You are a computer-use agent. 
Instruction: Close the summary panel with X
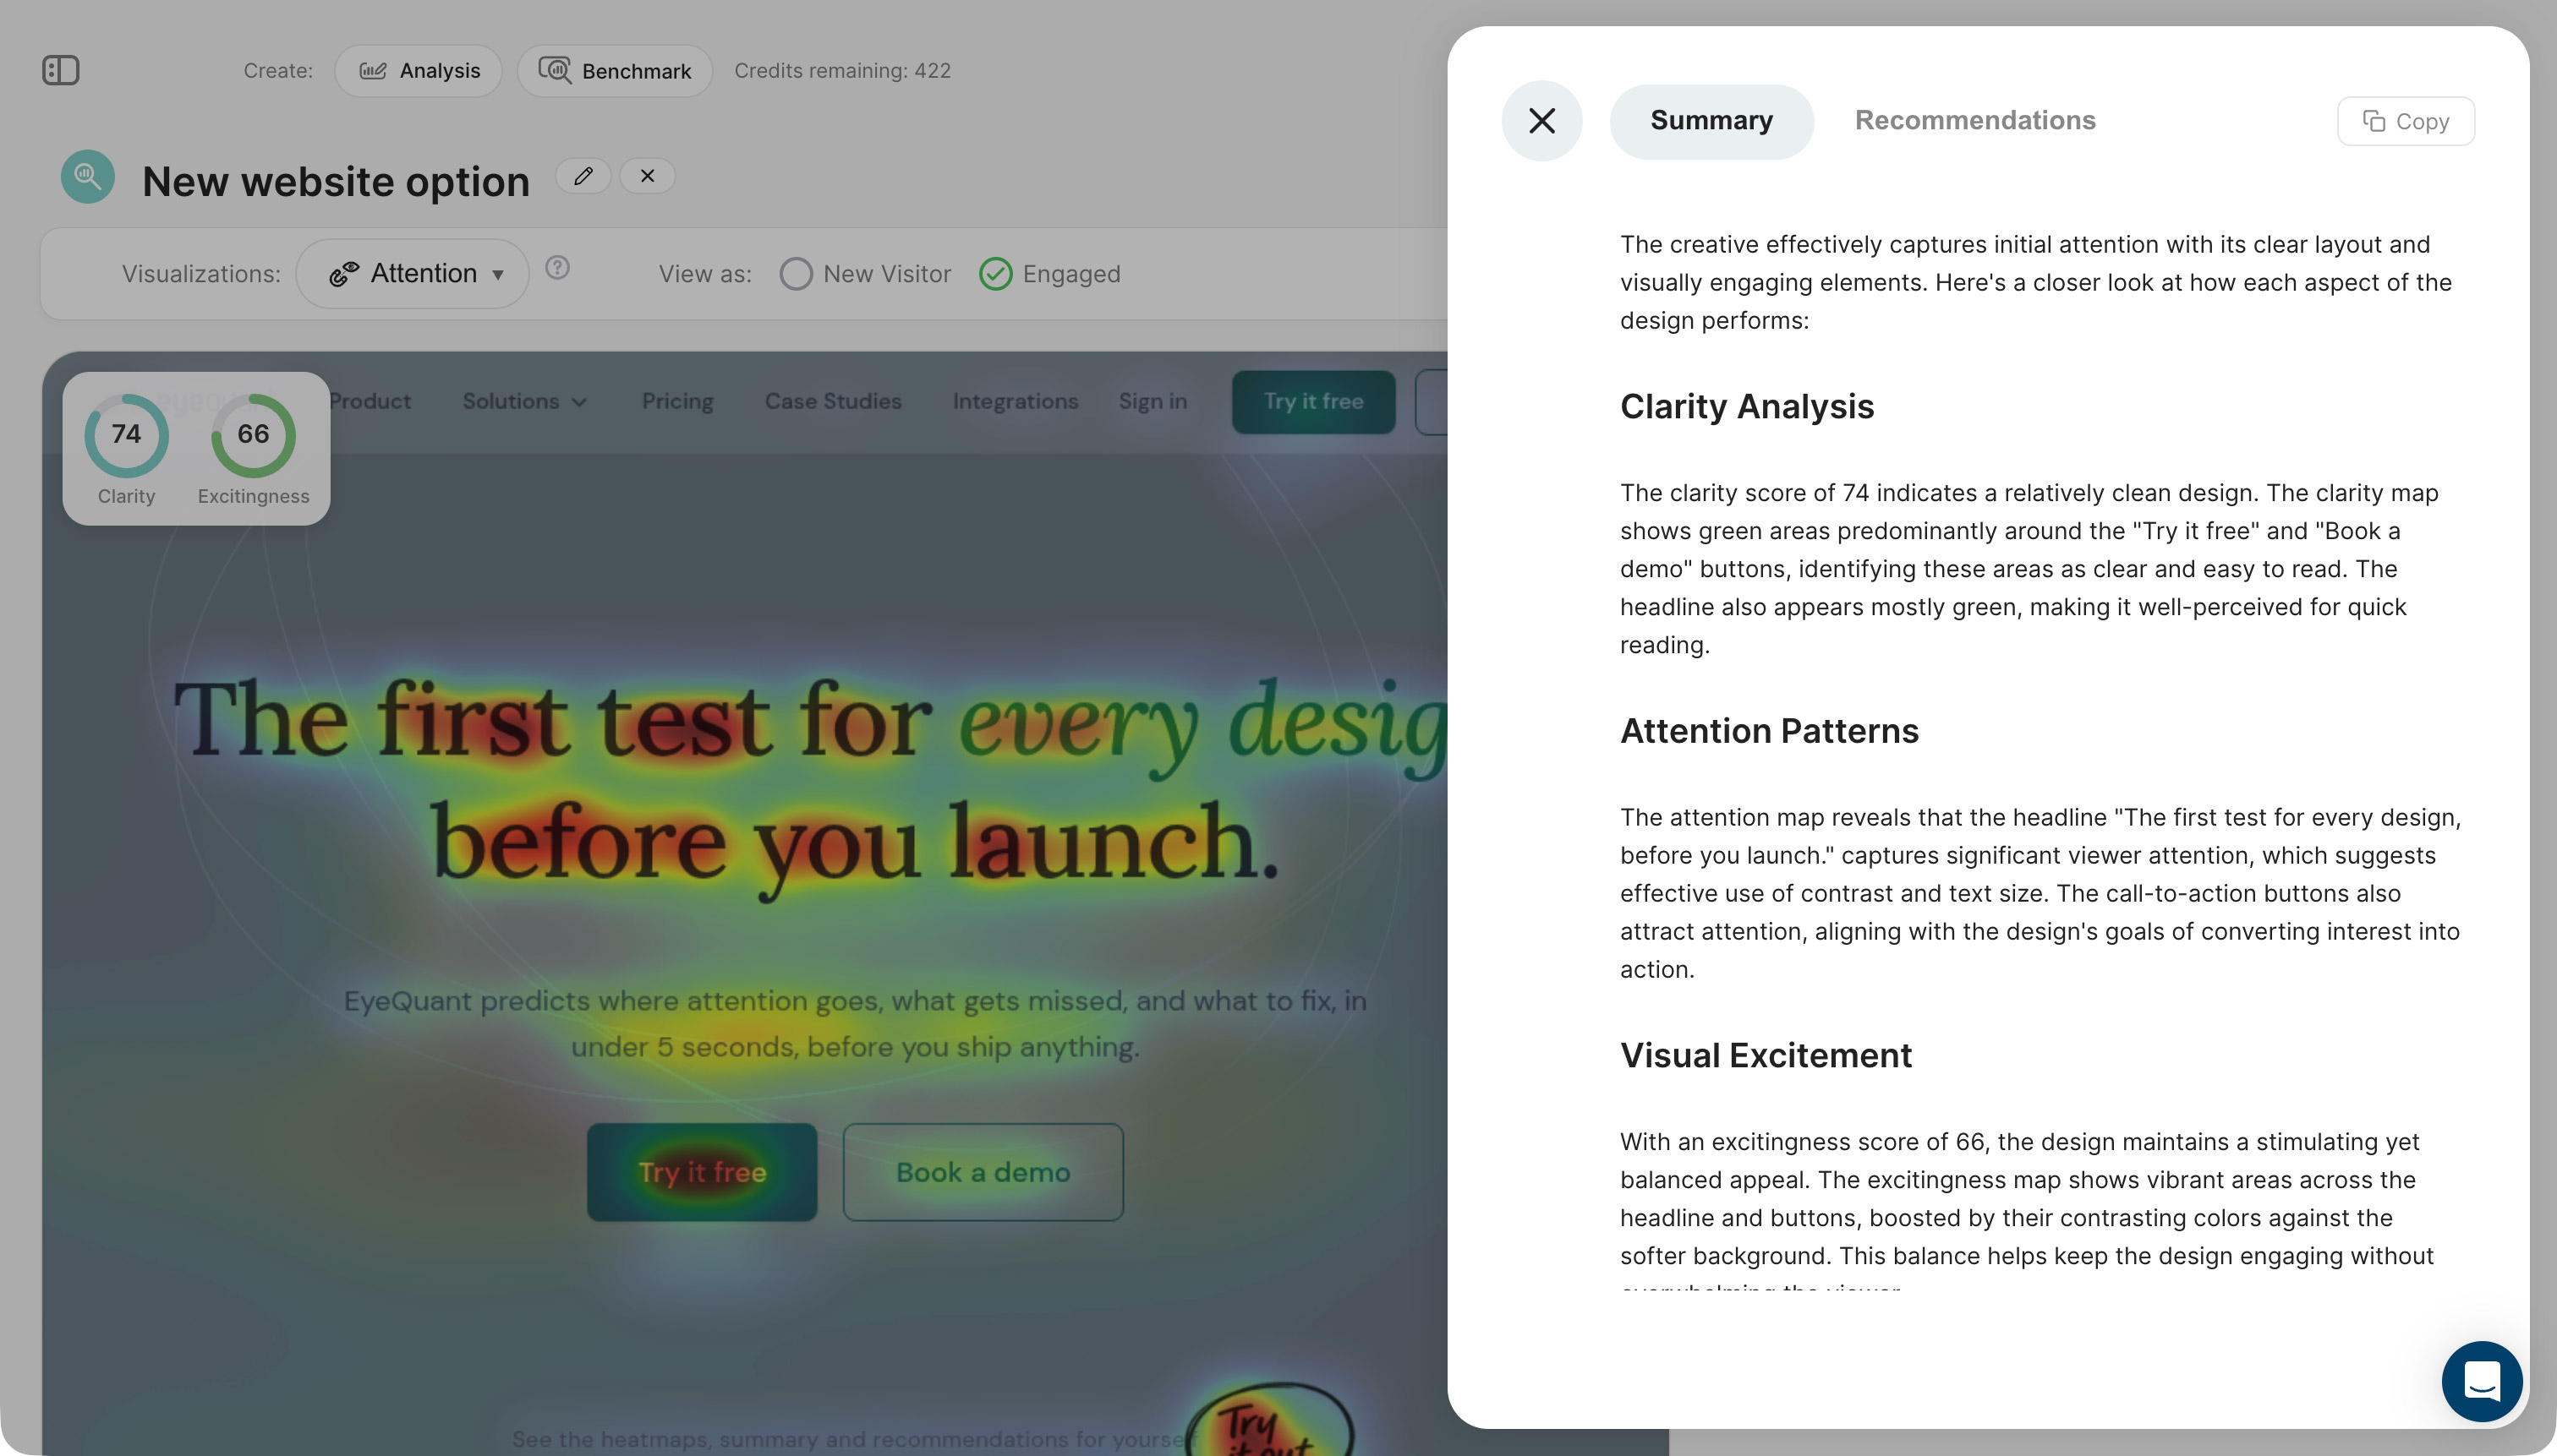pyautogui.click(x=1541, y=120)
